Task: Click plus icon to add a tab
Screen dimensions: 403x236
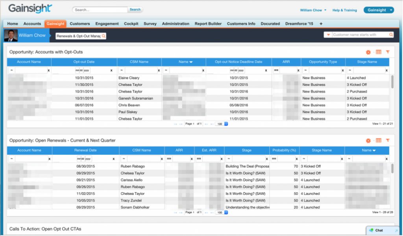Action: click(x=321, y=24)
